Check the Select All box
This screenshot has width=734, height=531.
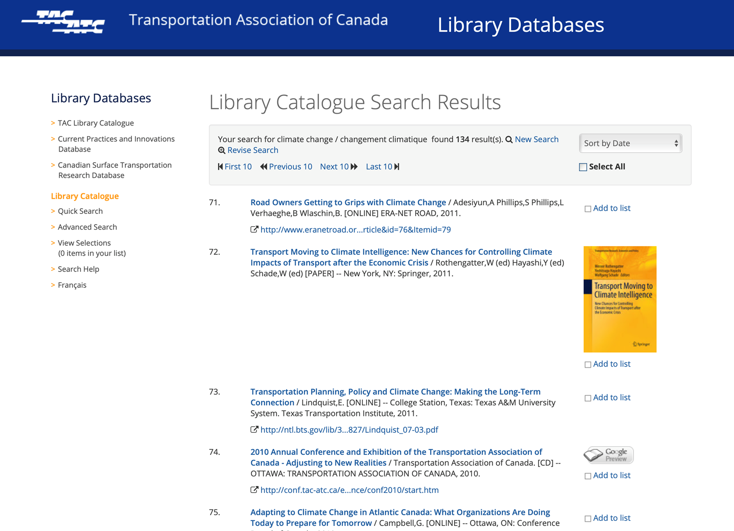583,167
